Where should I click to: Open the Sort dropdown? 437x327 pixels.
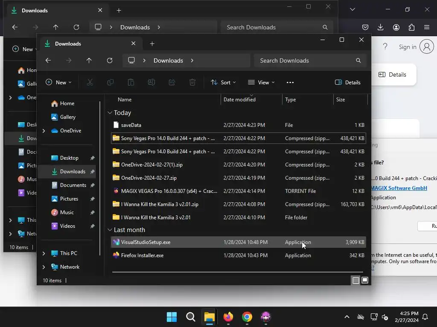coord(223,82)
